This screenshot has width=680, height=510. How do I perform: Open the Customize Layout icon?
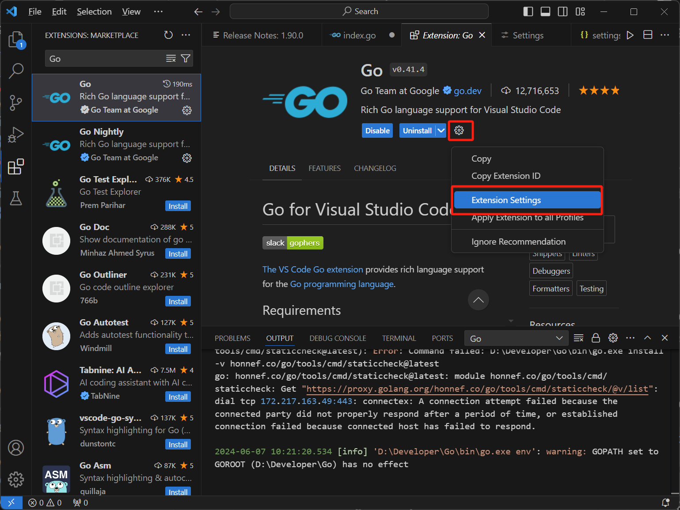point(581,11)
